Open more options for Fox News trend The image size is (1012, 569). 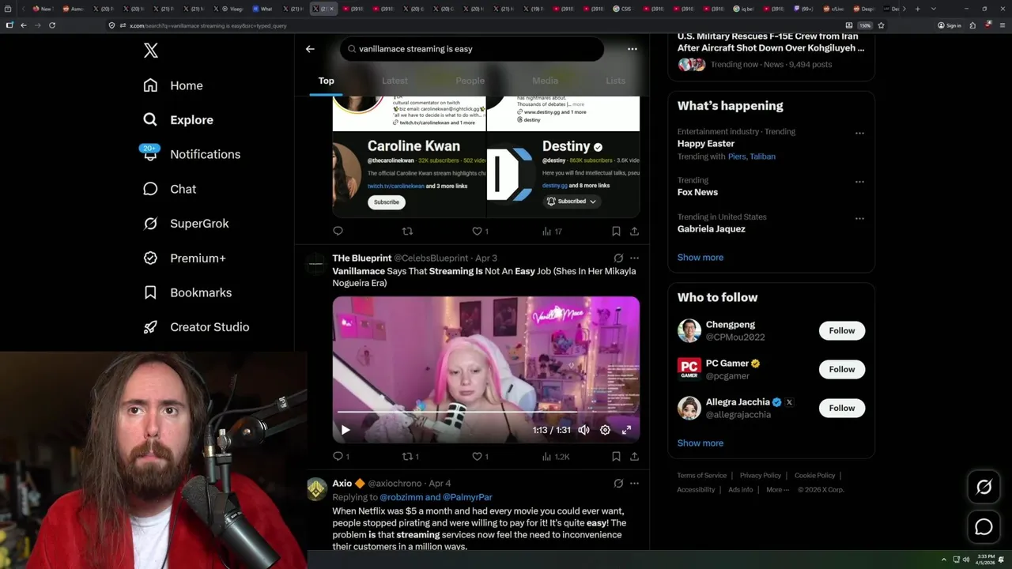859,182
